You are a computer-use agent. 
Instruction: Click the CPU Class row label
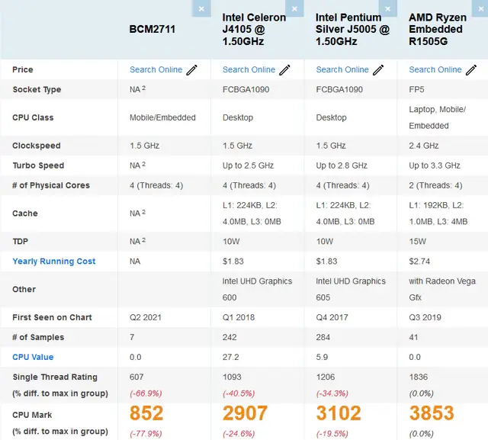[33, 117]
